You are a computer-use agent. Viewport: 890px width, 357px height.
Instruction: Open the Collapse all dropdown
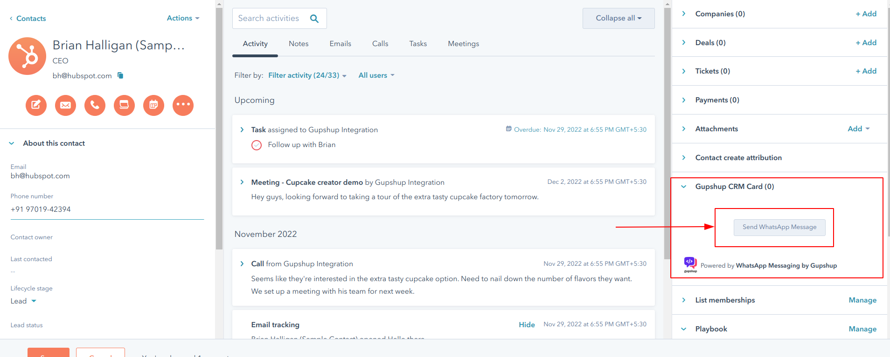pos(619,18)
